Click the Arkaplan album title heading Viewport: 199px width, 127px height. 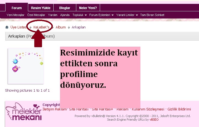[x=17, y=36]
